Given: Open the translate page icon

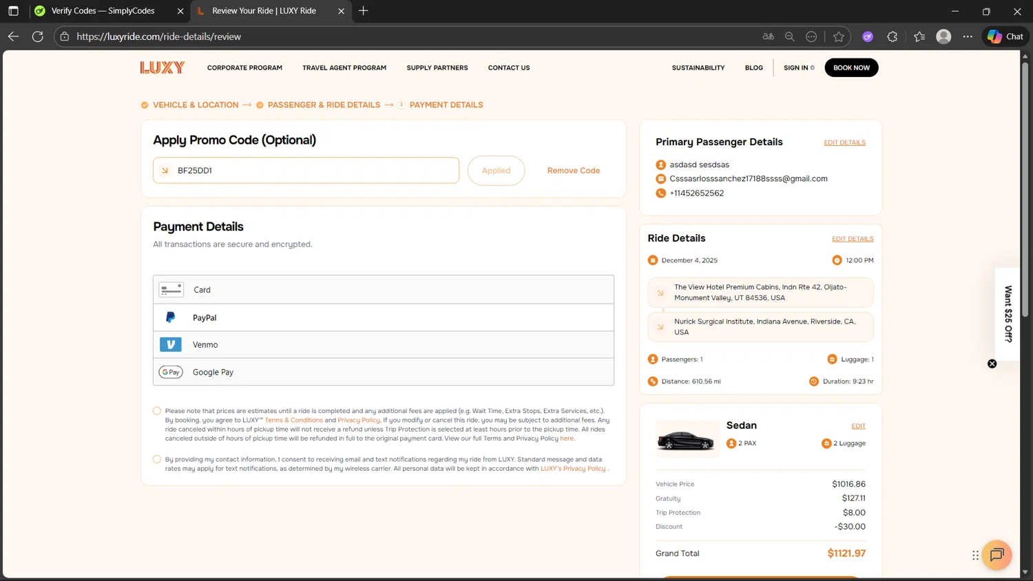Looking at the screenshot, I should [769, 36].
